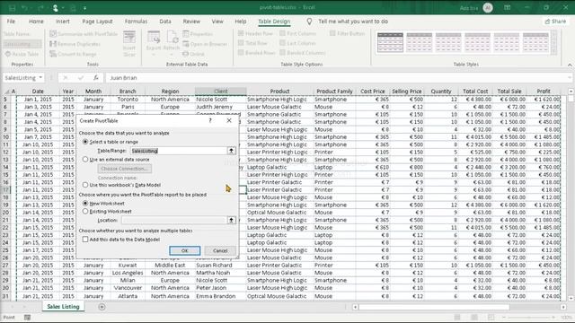The width and height of the screenshot is (575, 323).
Task: Click the formula bar Enter checkmark icon
Action: pyautogui.click(x=81, y=78)
